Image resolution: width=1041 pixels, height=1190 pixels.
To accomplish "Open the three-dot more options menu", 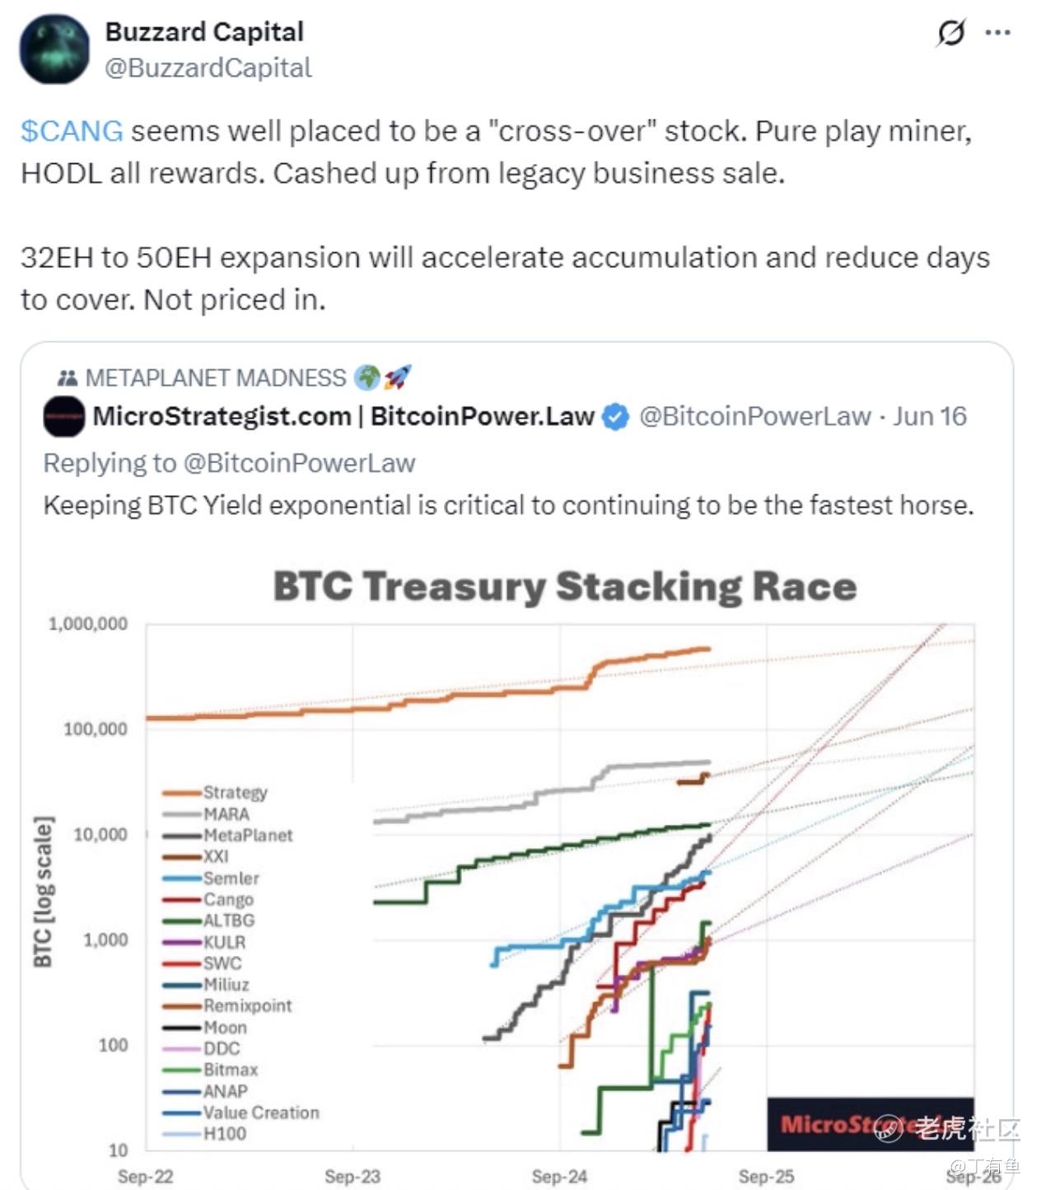I will 997,33.
